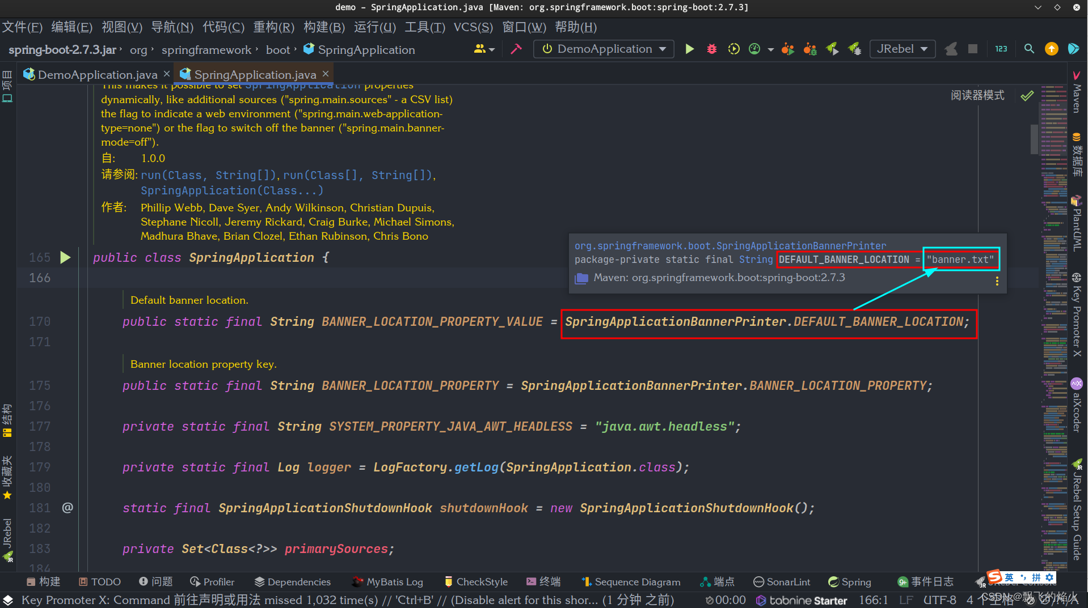Click the Build project hammer icon

point(516,49)
